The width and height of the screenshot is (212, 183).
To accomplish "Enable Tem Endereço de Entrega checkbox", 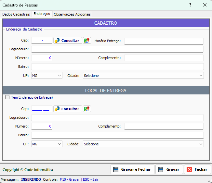I will [x=7, y=97].
